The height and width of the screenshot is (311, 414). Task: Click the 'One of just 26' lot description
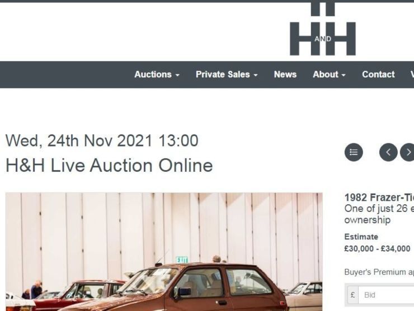tap(379, 214)
